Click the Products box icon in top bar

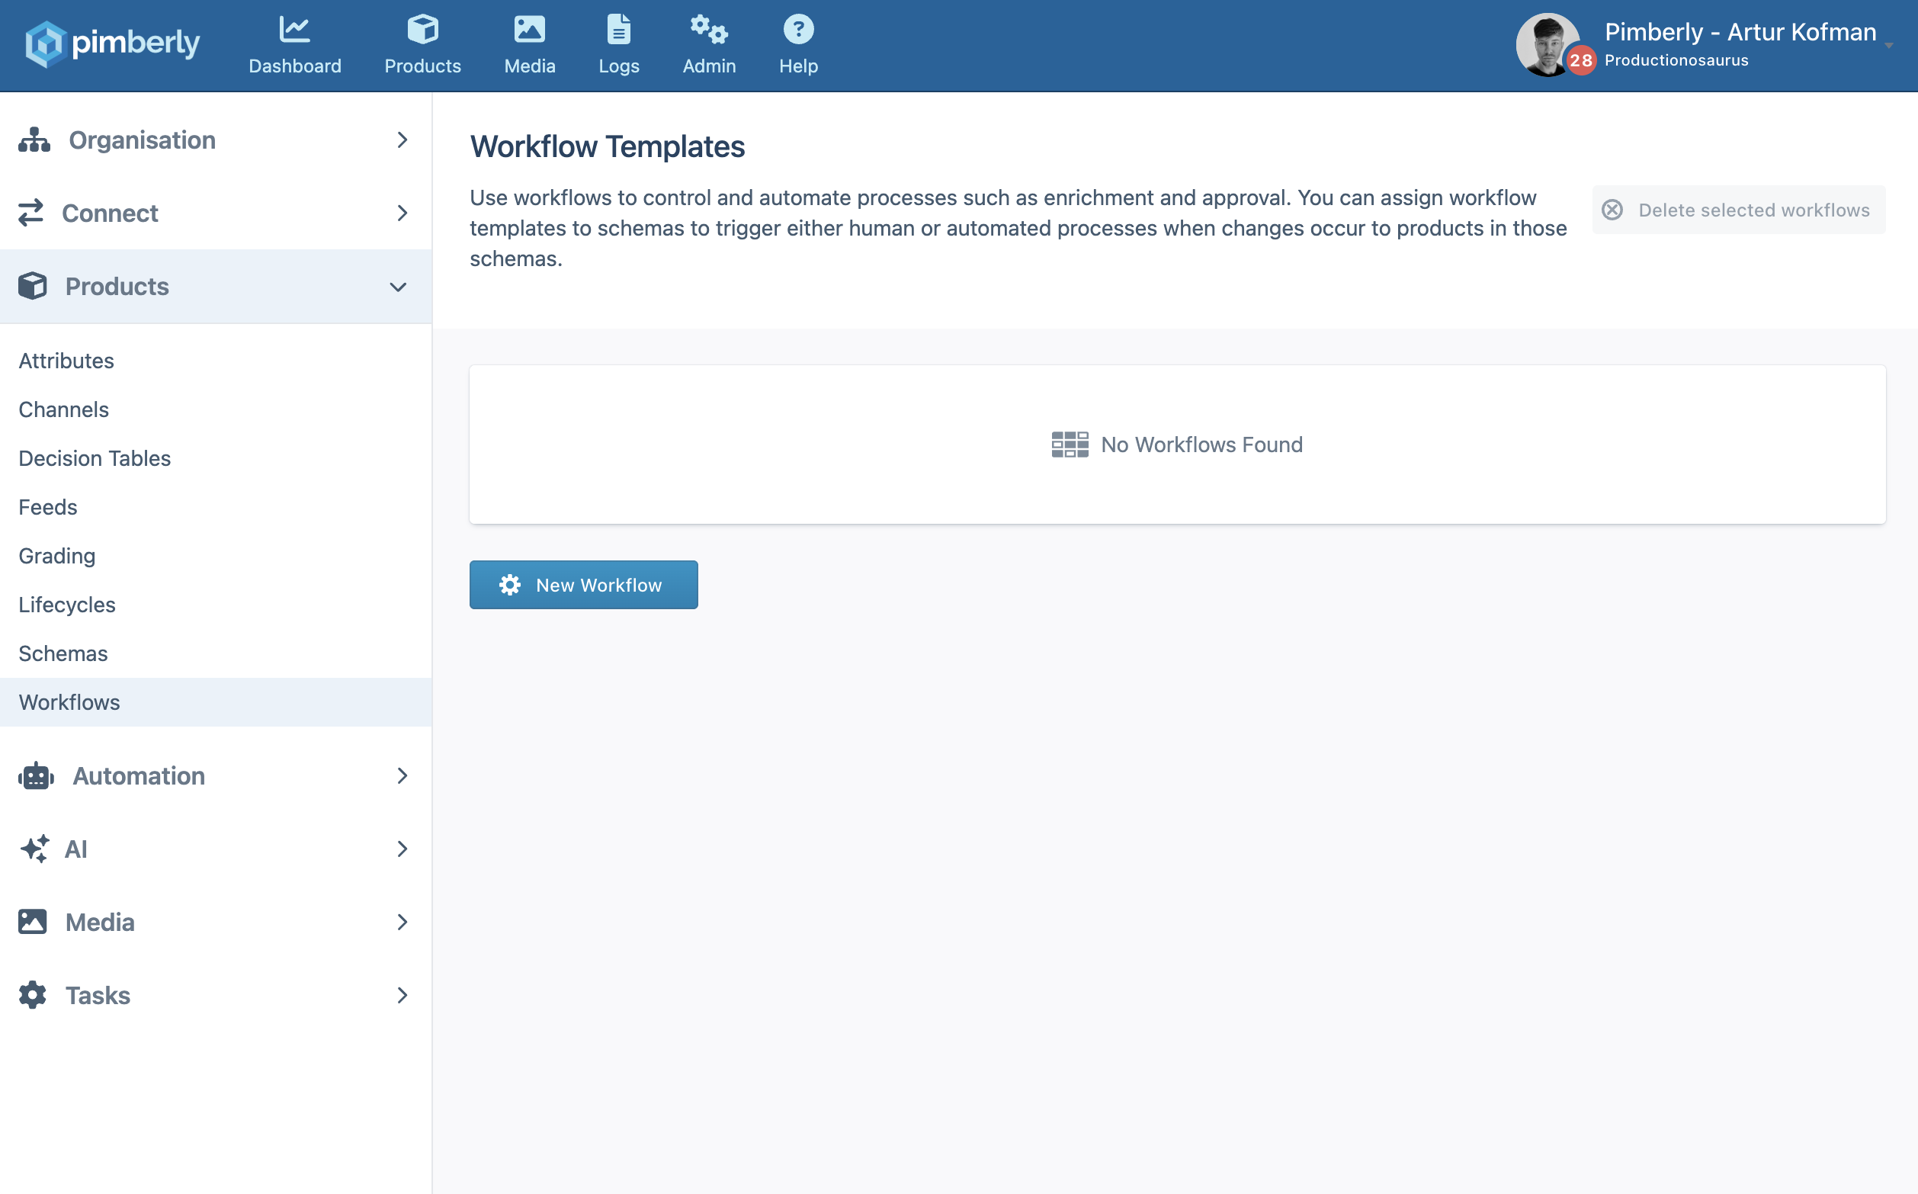pos(422,30)
